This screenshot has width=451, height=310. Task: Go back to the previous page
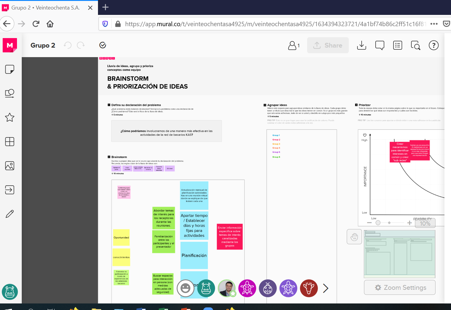coord(7,24)
